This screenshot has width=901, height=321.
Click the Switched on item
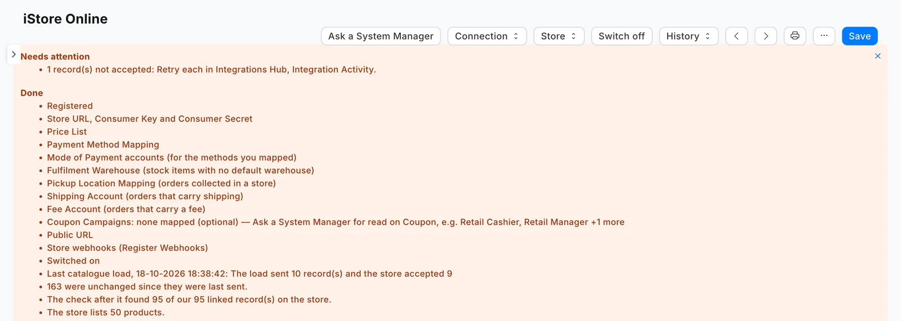click(73, 261)
